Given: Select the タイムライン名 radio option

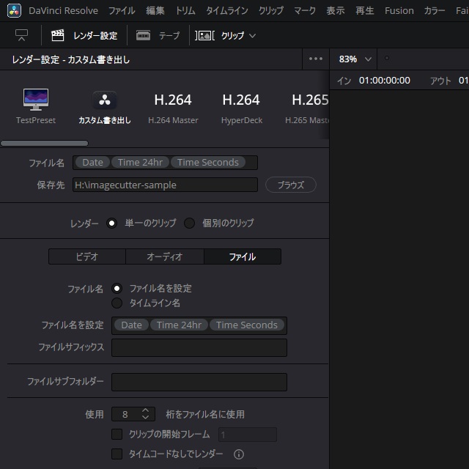Looking at the screenshot, I should (117, 303).
